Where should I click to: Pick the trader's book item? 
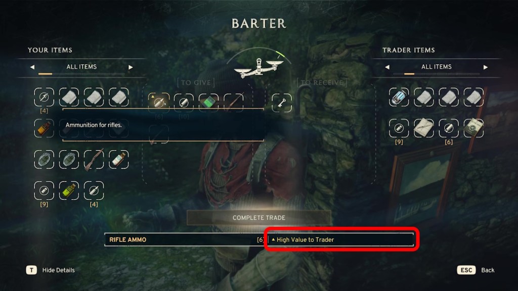click(473, 128)
